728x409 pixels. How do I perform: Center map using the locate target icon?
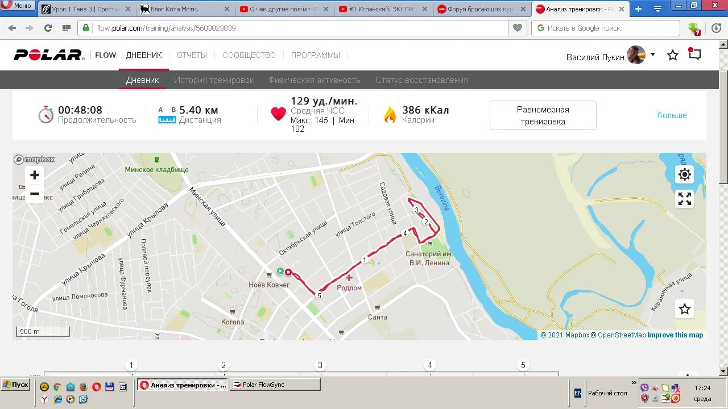[685, 174]
